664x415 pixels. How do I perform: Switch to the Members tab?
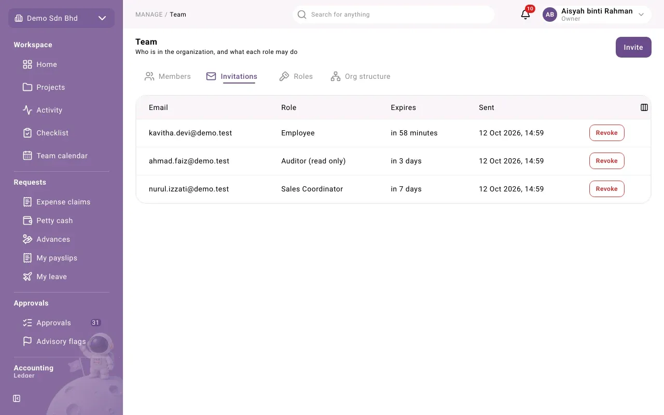click(x=168, y=76)
